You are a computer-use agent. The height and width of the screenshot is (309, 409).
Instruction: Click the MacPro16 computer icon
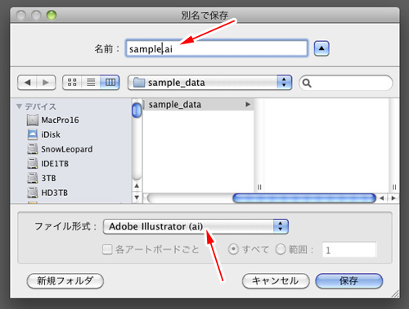[33, 120]
